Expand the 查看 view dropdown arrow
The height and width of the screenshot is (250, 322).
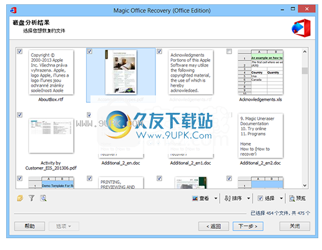tap(216, 198)
